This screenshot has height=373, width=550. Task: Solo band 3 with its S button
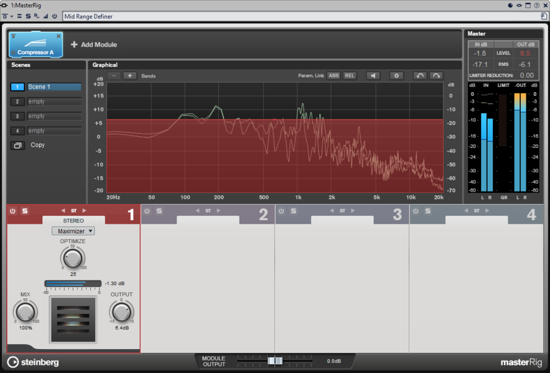(294, 211)
